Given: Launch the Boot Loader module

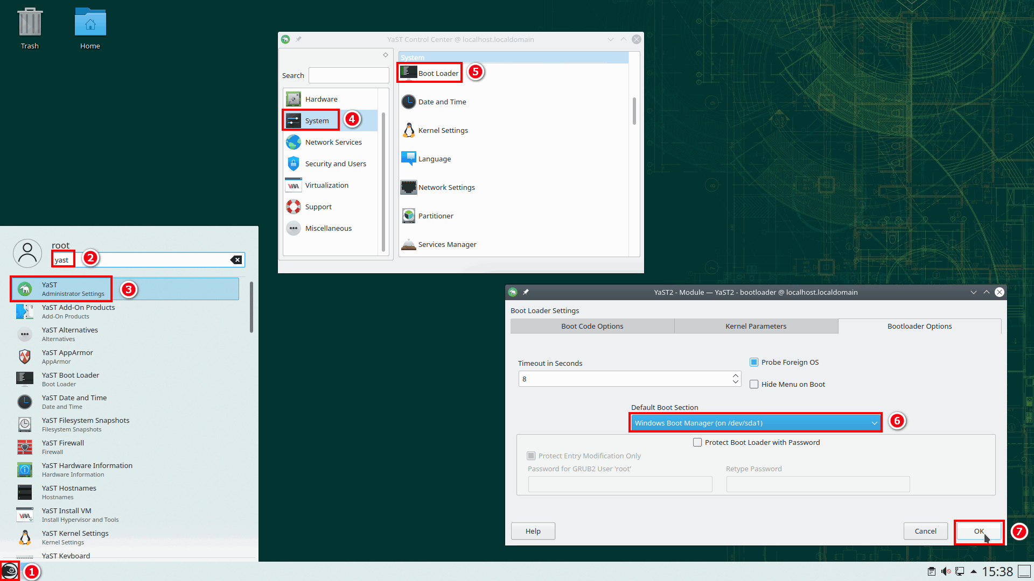Looking at the screenshot, I should coord(430,73).
